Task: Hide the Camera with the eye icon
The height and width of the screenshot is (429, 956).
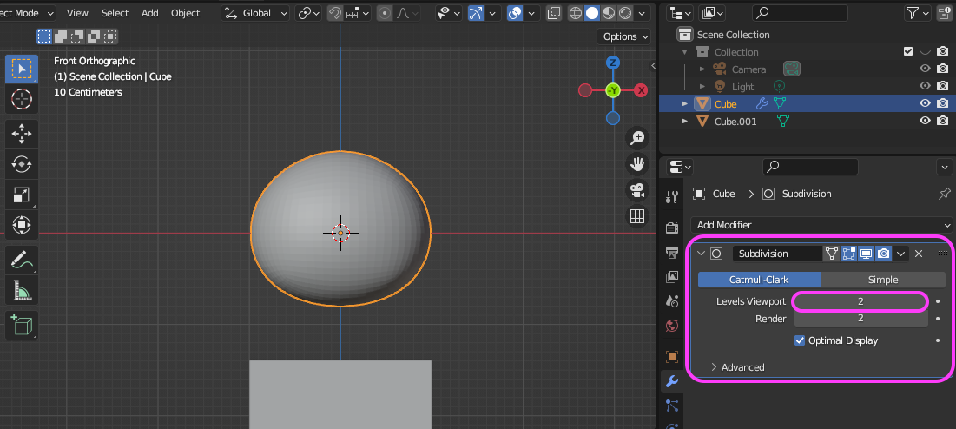Action: [x=926, y=69]
